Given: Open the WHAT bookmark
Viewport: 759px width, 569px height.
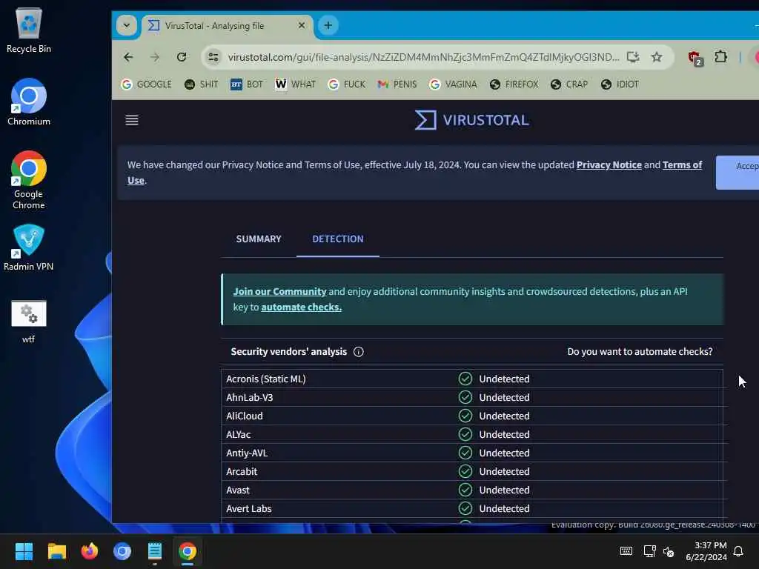Looking at the screenshot, I should point(295,84).
